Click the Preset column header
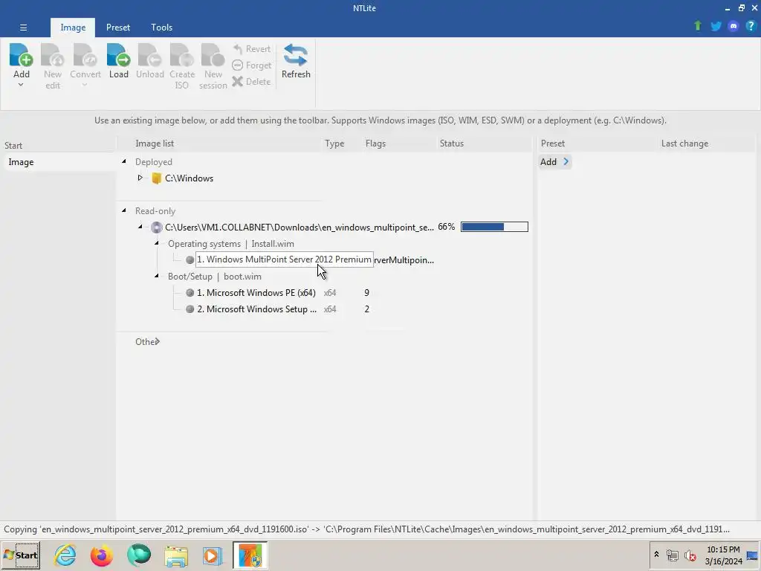This screenshot has height=571, width=761. coord(552,143)
